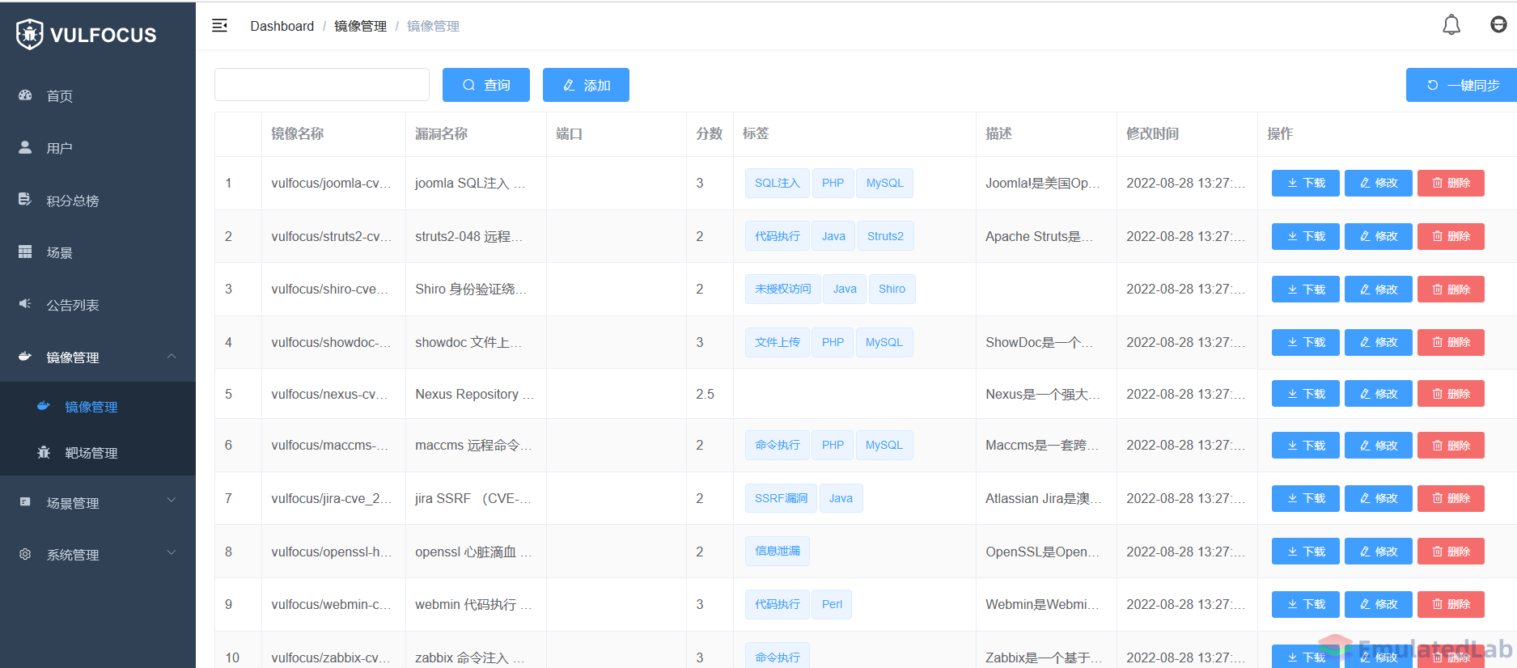Viewport: 1517px width, 668px height.
Task: Click the 一键同步 sync button
Action: click(x=1462, y=85)
